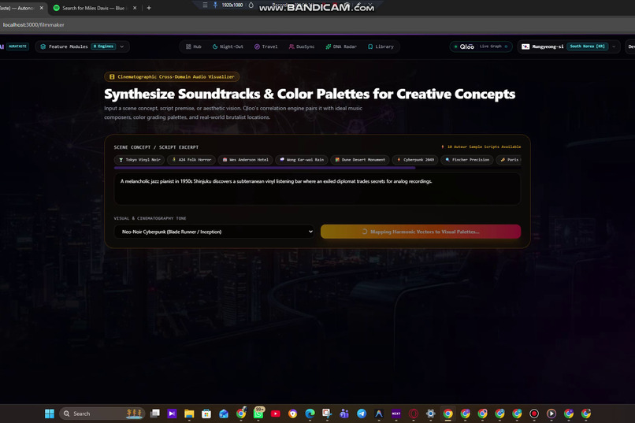Click the 8 Engines badge
The width and height of the screenshot is (635, 423).
[103, 46]
